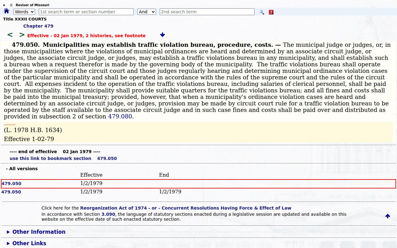Click the magnifying glass search icon
Viewport: 397px width, 248px height.
(x=262, y=12)
